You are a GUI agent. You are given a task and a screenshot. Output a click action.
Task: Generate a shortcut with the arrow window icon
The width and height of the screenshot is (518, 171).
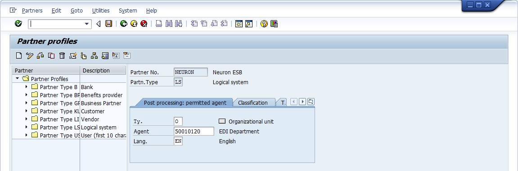249,24
